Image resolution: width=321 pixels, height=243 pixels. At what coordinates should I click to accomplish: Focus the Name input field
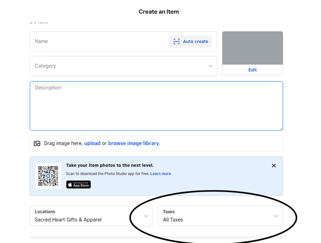[x=100, y=41]
